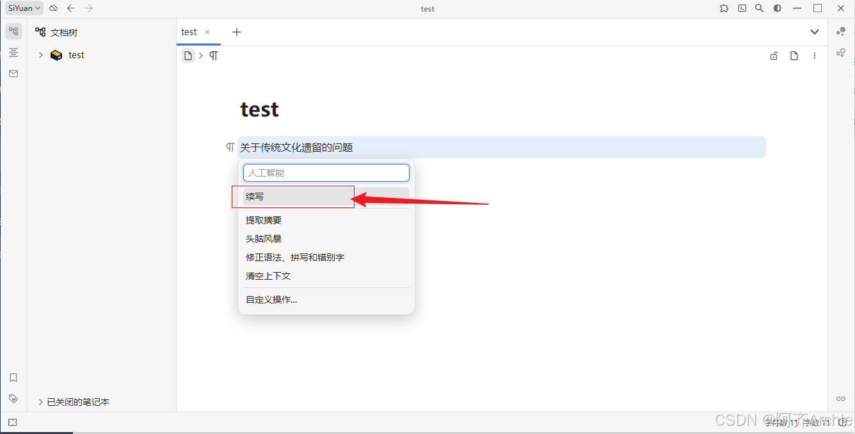Image resolution: width=855 pixels, height=434 pixels.
Task: Click the help question mark icon
Action: 843,422
